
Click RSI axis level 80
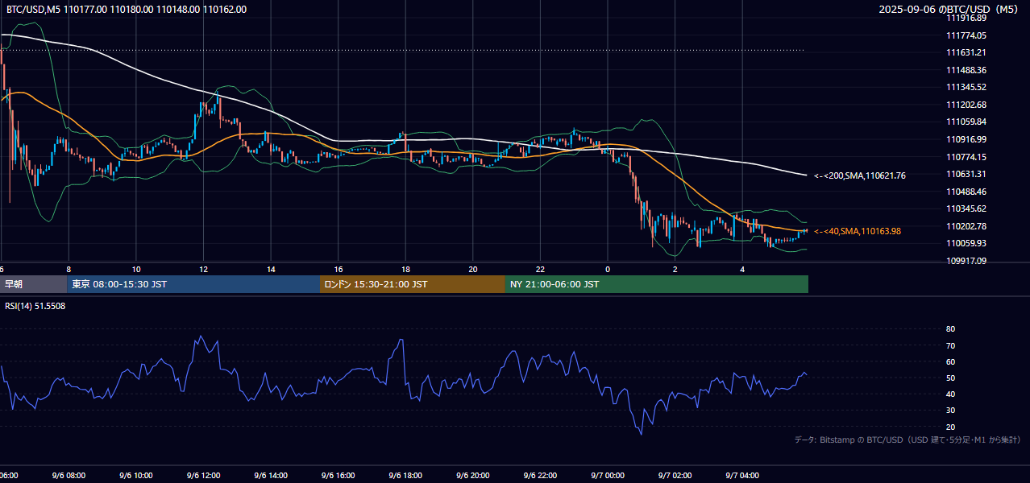pos(950,329)
